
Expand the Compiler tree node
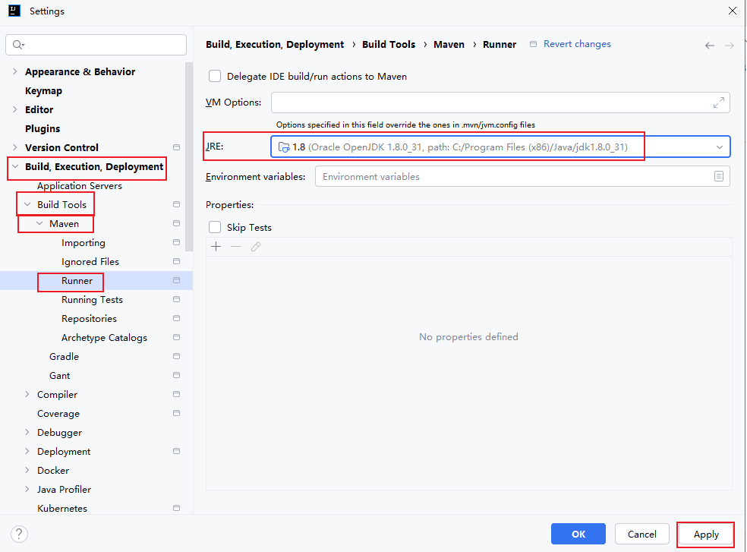[27, 394]
